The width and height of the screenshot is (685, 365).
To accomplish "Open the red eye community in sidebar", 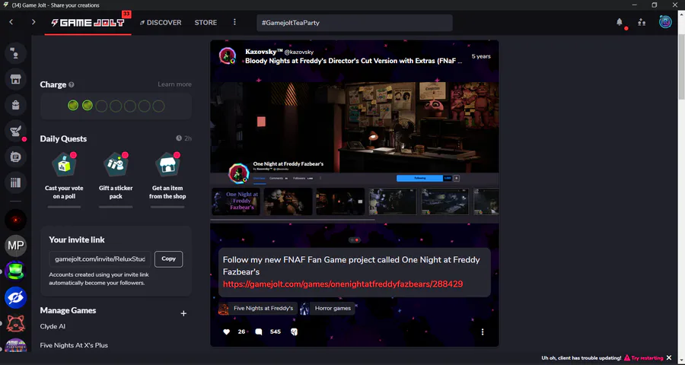I will (15, 220).
